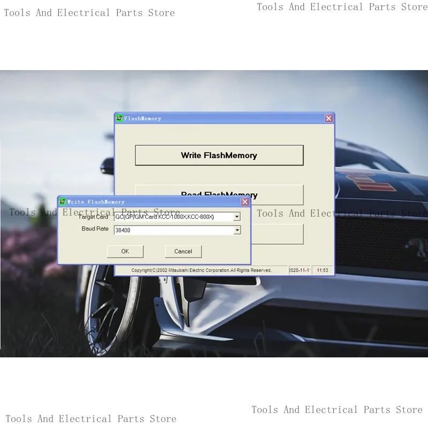Click the Target Card label
Screen dimensions: 428x428
[x=93, y=217]
